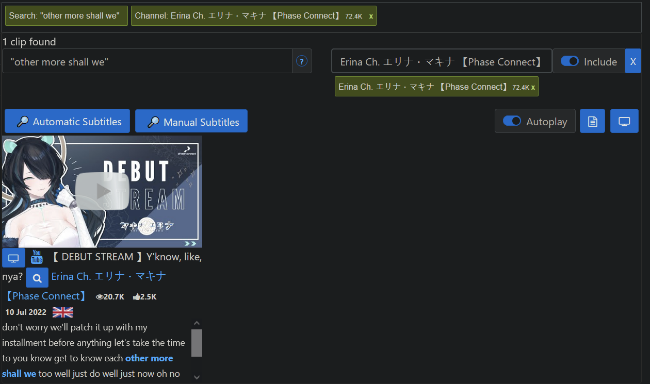Remove the Erina Ch. tag below the channel field

pos(533,87)
